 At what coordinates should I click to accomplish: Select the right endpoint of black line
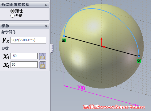(139, 56)
